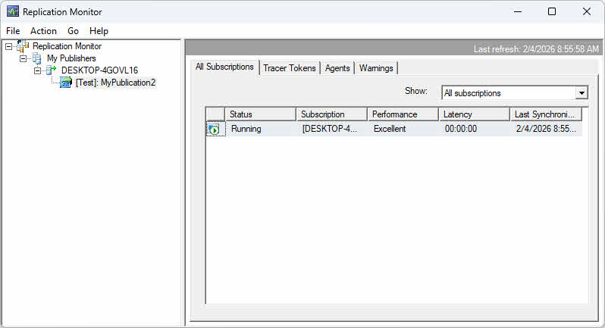Viewport: 605px width, 328px height.
Task: Sort by the Subscription column header
Action: [331, 114]
